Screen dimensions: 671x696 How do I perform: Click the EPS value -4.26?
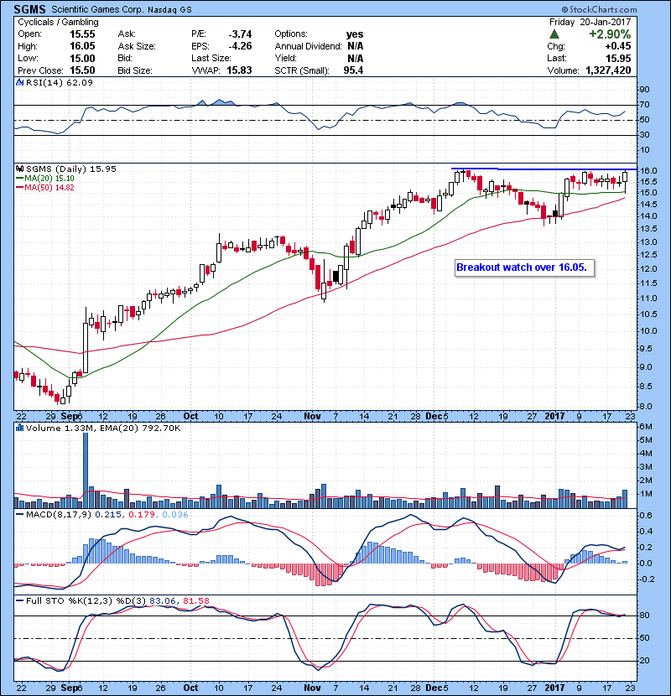[x=240, y=46]
